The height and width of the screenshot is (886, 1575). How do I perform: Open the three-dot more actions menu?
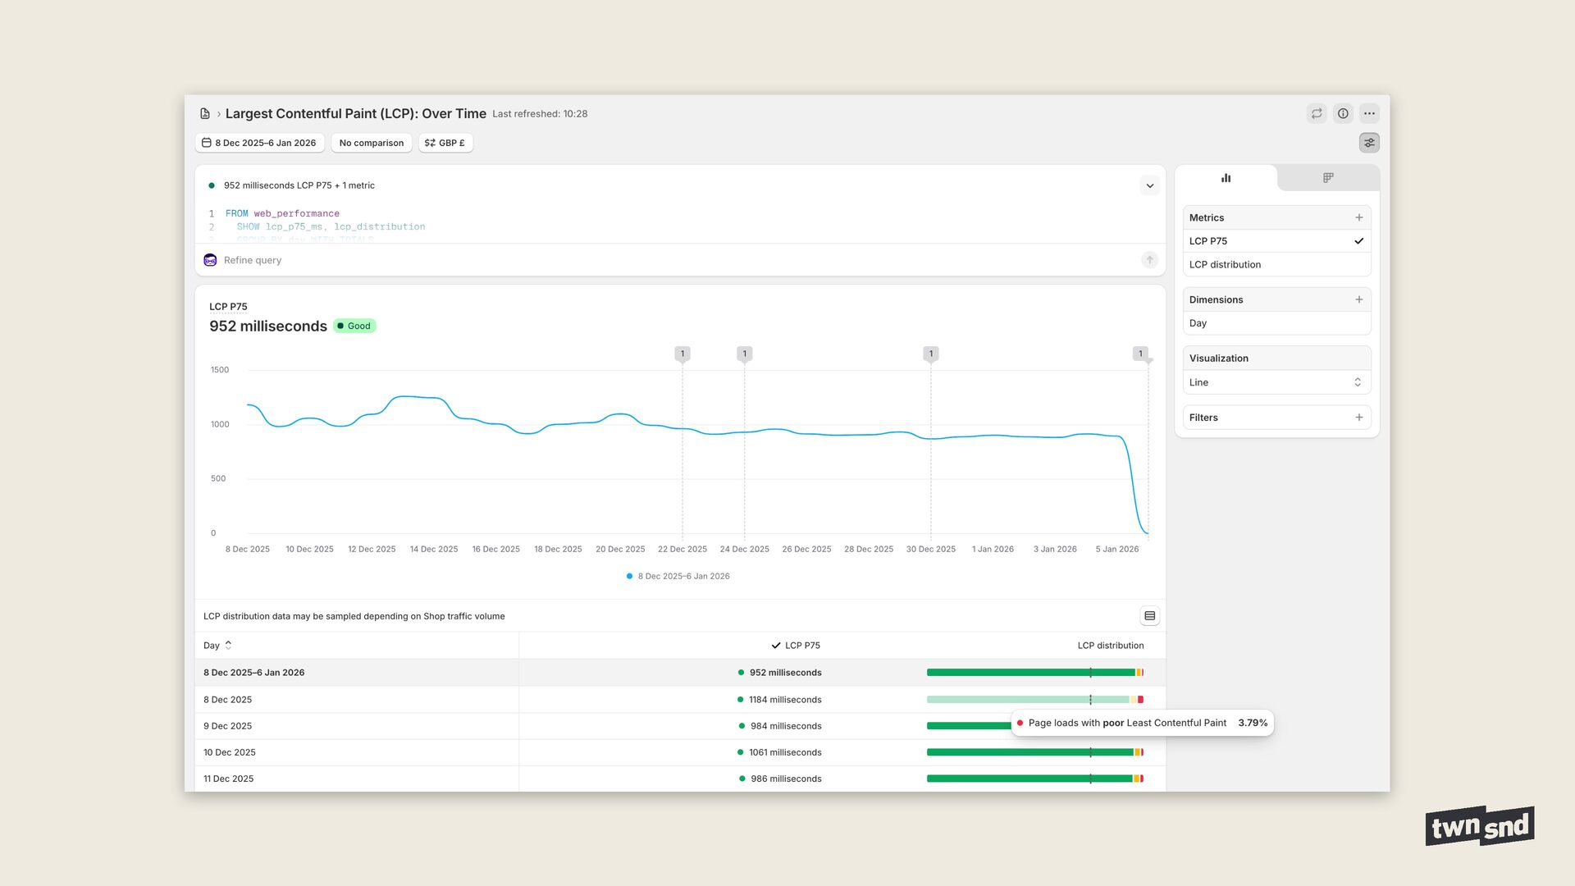[1369, 114]
